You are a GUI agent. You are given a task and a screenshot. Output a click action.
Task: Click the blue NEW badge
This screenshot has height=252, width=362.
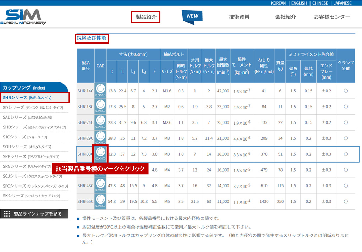[192, 16]
